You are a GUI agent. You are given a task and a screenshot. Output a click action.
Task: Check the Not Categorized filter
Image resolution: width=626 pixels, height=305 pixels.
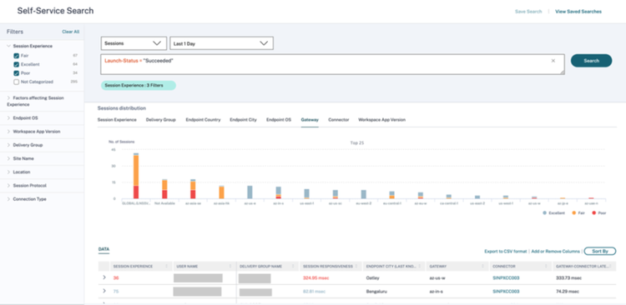point(17,82)
